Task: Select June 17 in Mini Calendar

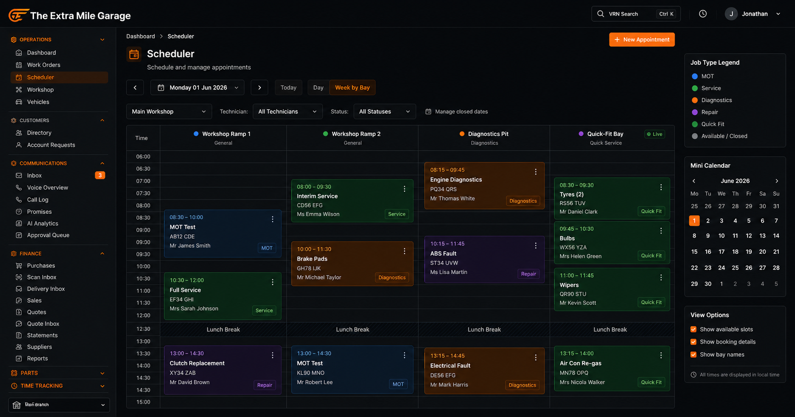Action: (x=722, y=251)
